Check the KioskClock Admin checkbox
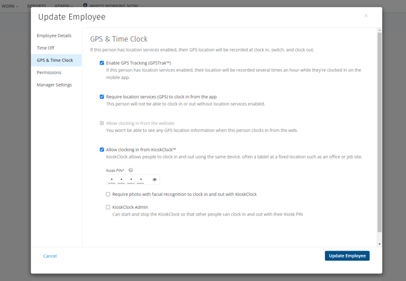Image resolution: width=406 pixels, height=281 pixels. tap(108, 207)
